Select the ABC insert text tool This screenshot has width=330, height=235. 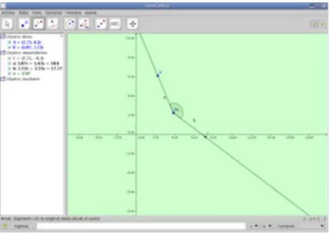pos(115,24)
